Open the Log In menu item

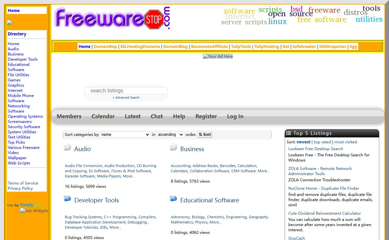tap(235, 116)
